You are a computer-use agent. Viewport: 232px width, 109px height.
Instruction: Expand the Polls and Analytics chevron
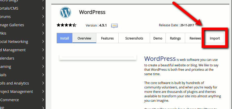(x=43, y=83)
